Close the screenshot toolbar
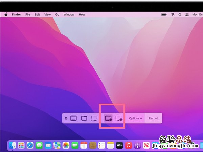Screen dimensions: 203x152 click(x=66, y=118)
